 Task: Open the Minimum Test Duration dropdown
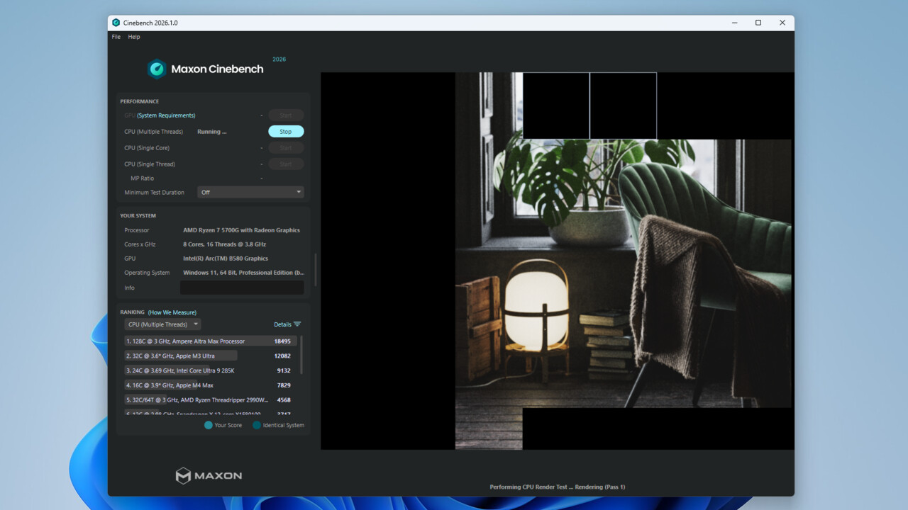[250, 192]
